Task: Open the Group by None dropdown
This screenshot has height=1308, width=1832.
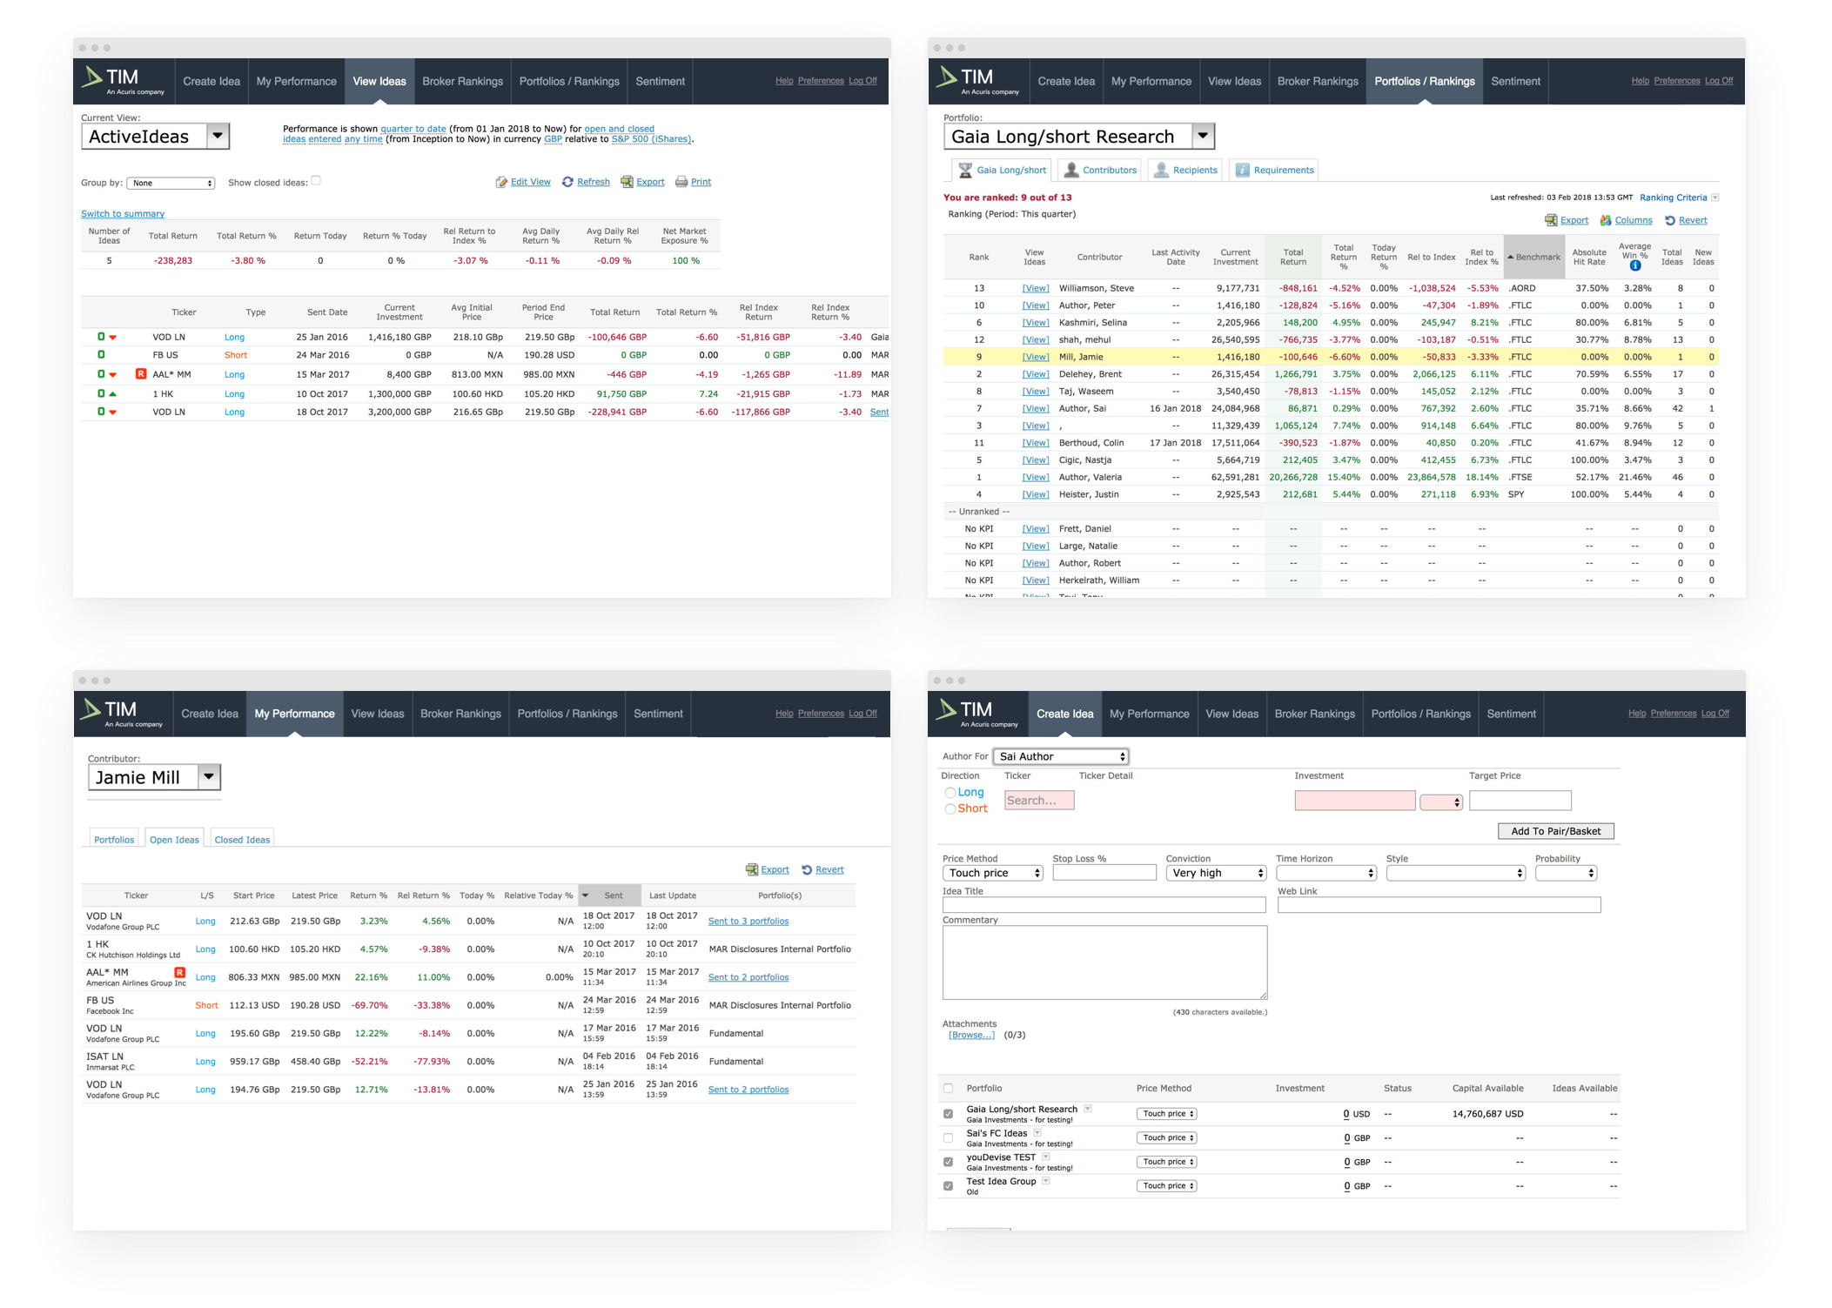Action: 171,183
